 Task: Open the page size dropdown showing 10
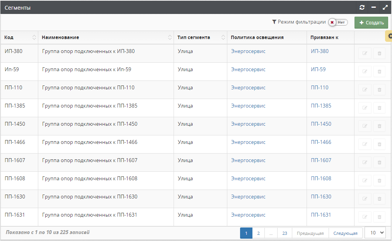(375, 232)
